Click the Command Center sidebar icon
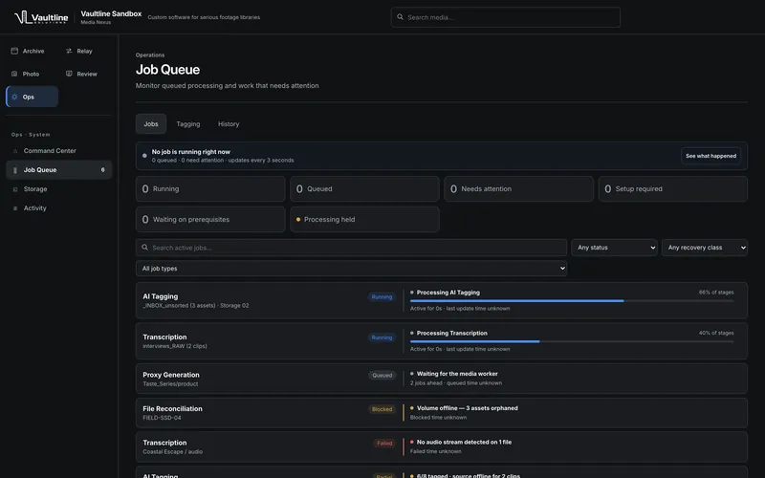The width and height of the screenshot is (765, 478). pyautogui.click(x=15, y=151)
